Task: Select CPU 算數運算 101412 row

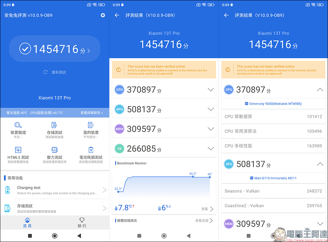Action: point(273,117)
